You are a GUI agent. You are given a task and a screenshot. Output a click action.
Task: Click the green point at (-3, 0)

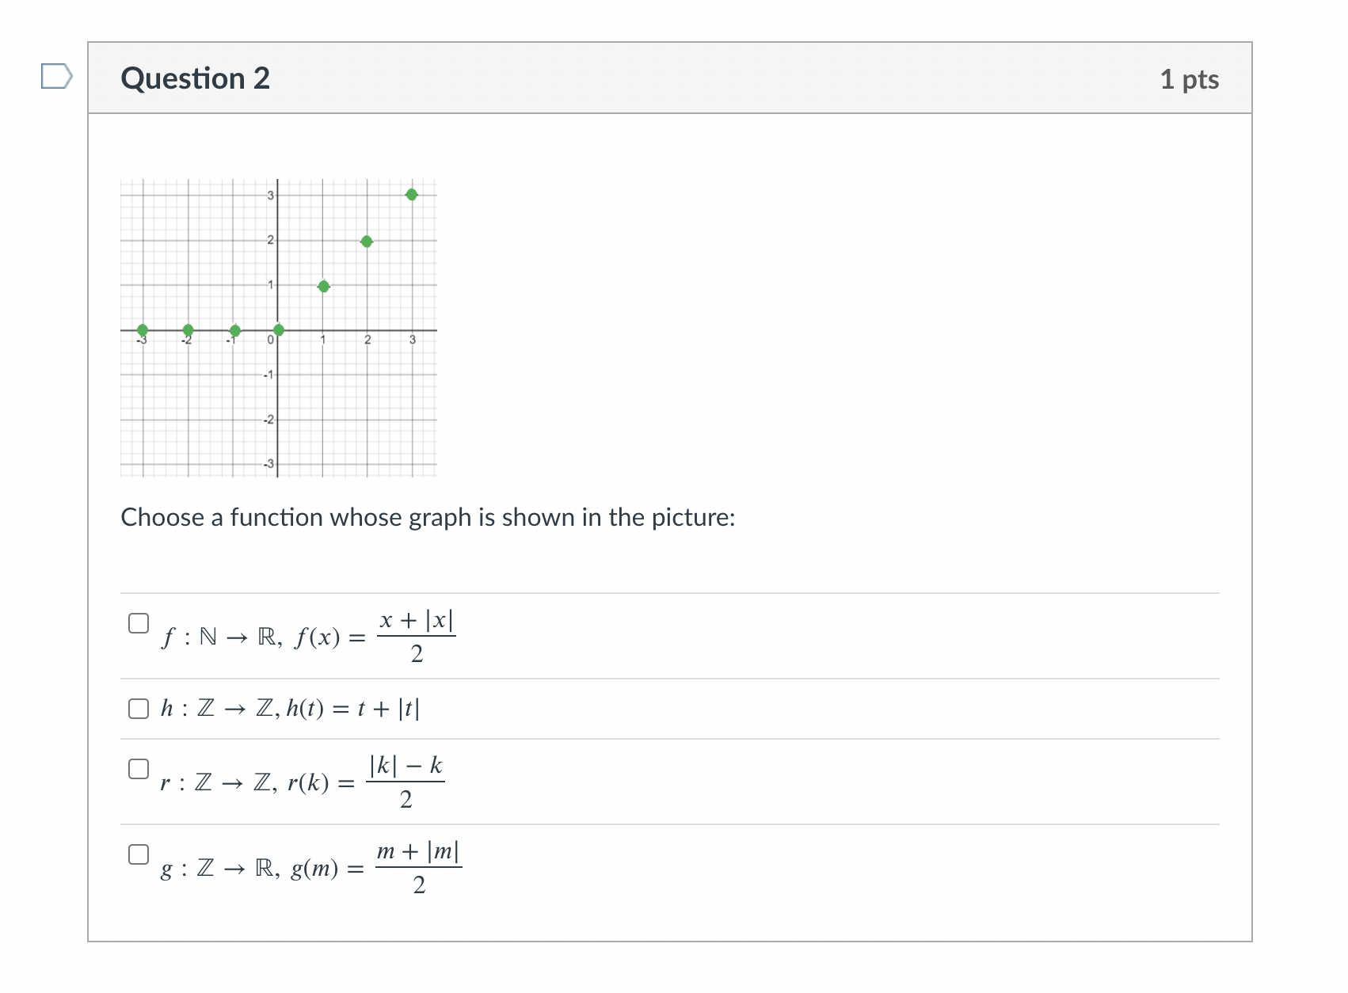coord(142,327)
